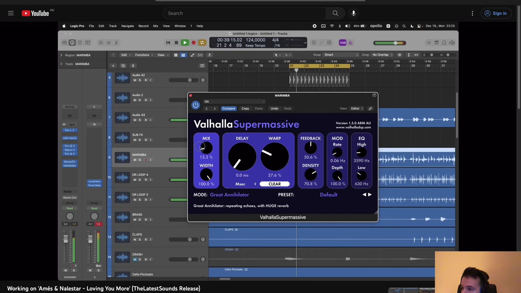Open the Window menu
521x293 pixels.
point(180,26)
